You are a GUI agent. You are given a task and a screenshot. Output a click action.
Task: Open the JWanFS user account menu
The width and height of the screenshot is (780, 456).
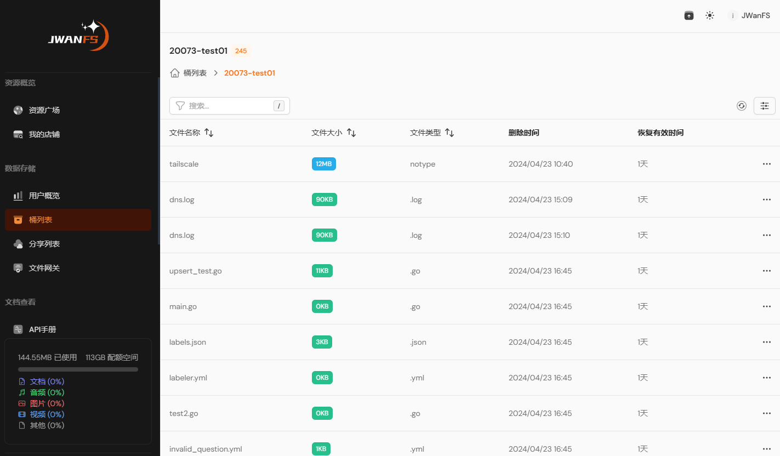pos(749,16)
